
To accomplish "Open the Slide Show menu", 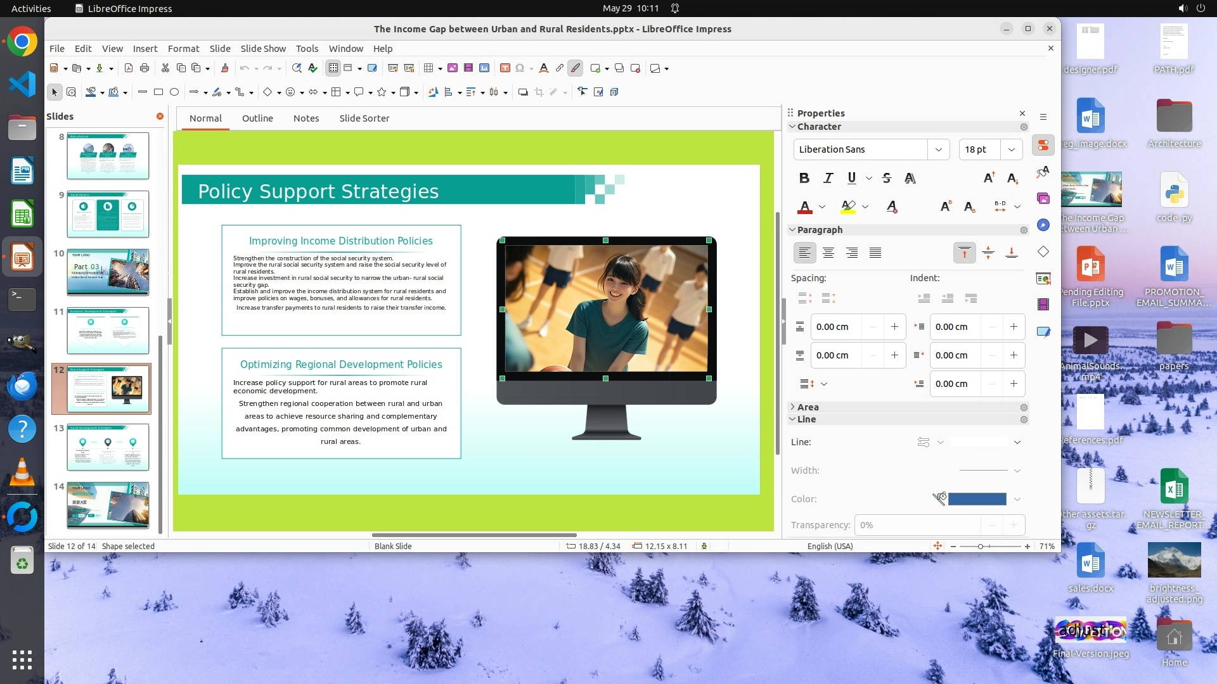I will [263, 49].
